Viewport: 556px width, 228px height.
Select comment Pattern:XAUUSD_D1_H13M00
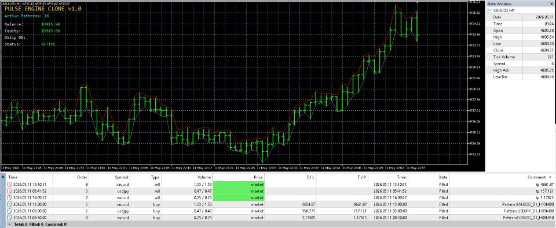click(528, 204)
